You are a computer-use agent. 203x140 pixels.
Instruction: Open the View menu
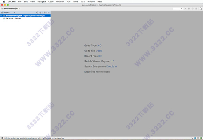pos(32,2)
